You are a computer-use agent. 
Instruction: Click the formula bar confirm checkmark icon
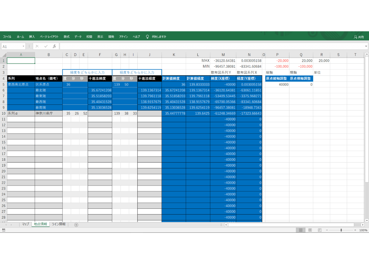[46, 46]
